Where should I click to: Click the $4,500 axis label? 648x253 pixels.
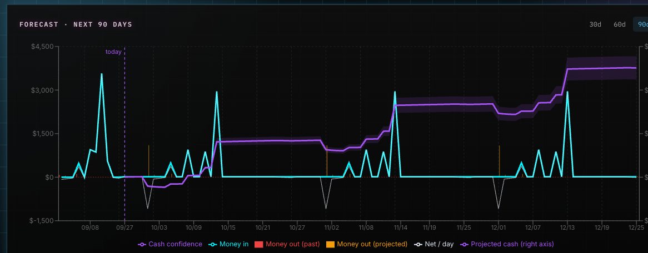42,47
